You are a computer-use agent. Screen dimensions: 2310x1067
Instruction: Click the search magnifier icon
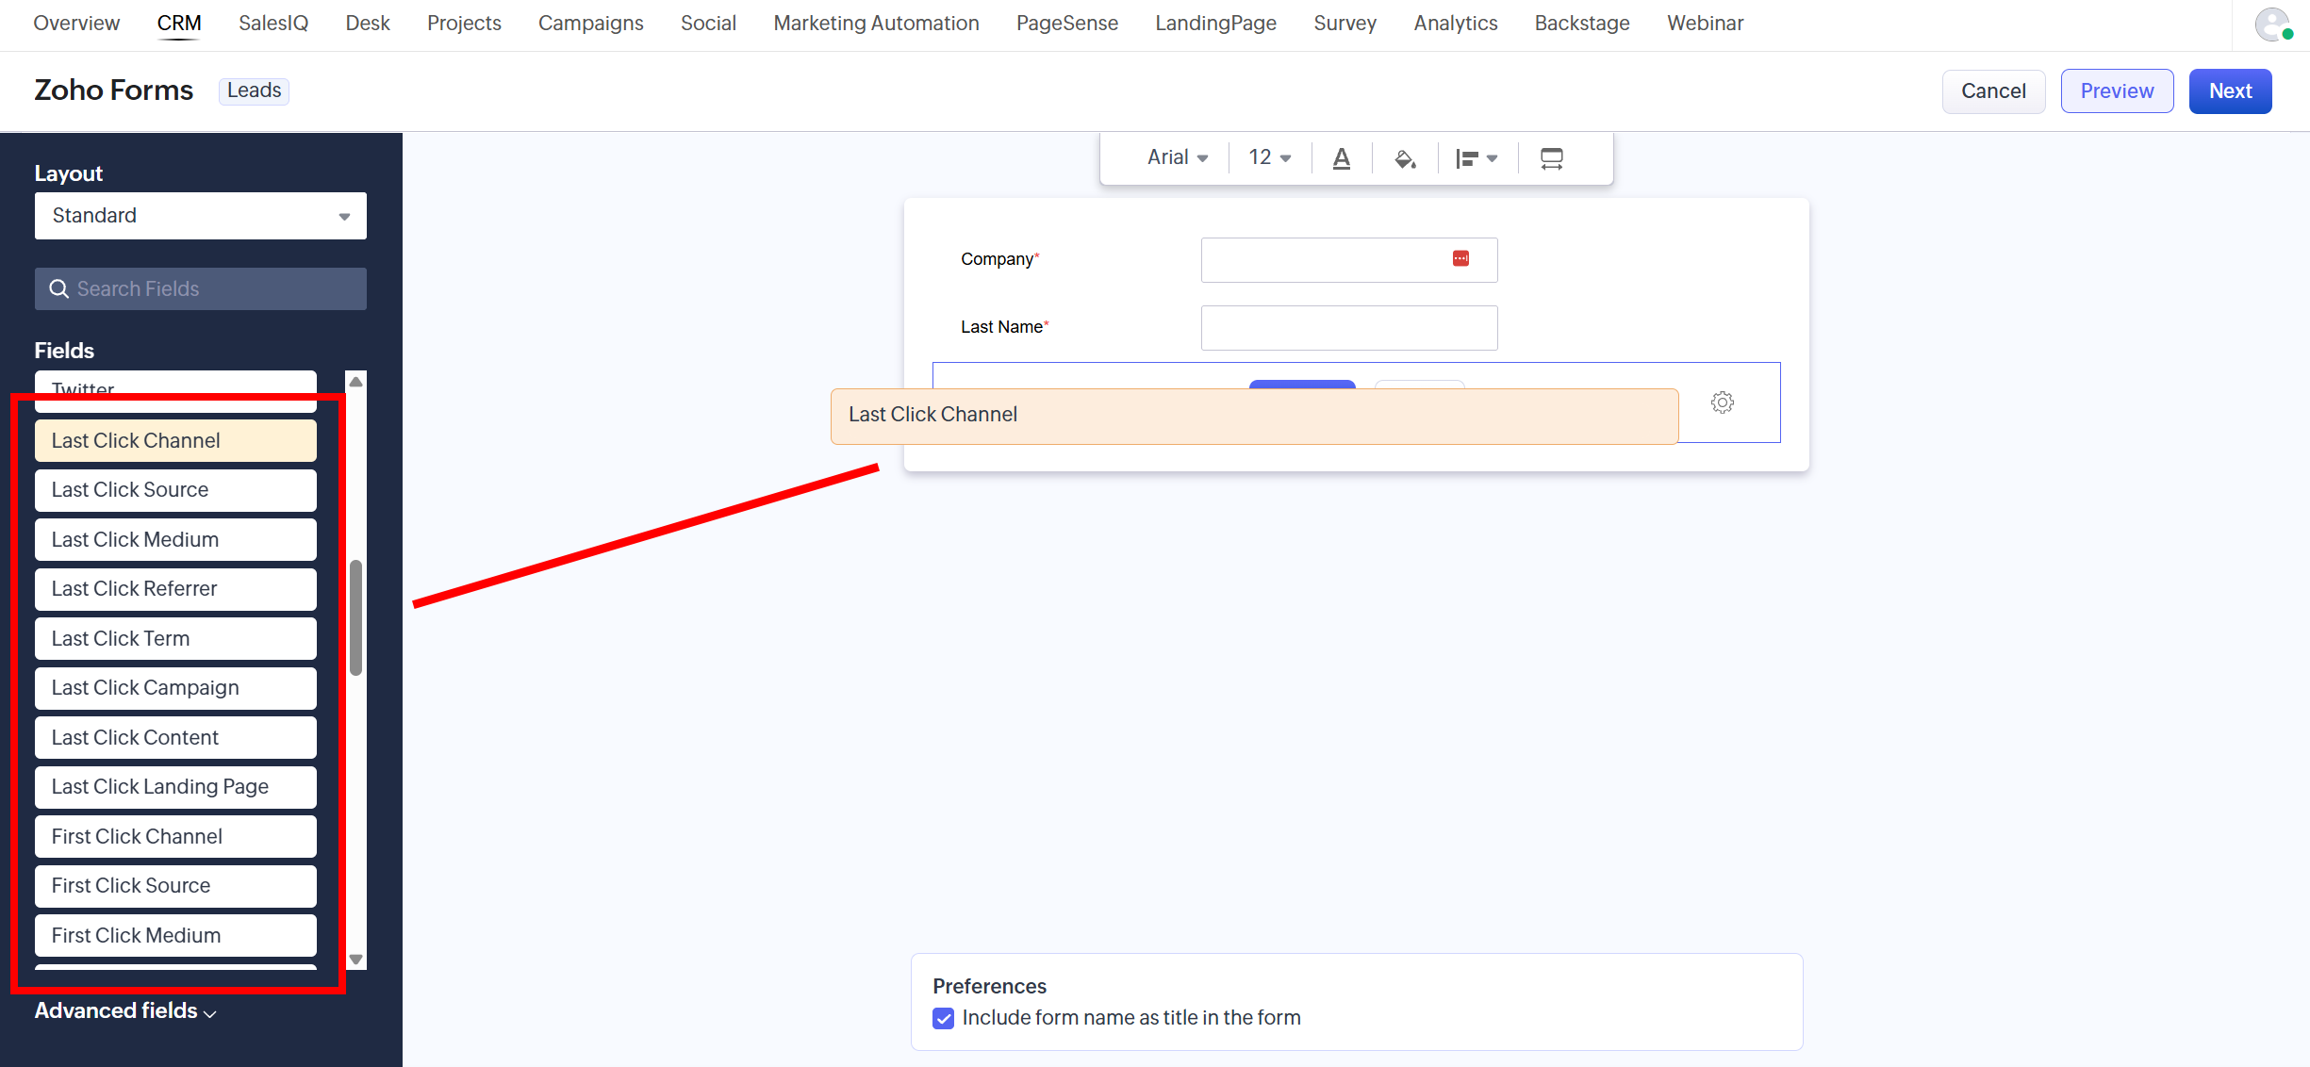pyautogui.click(x=58, y=288)
